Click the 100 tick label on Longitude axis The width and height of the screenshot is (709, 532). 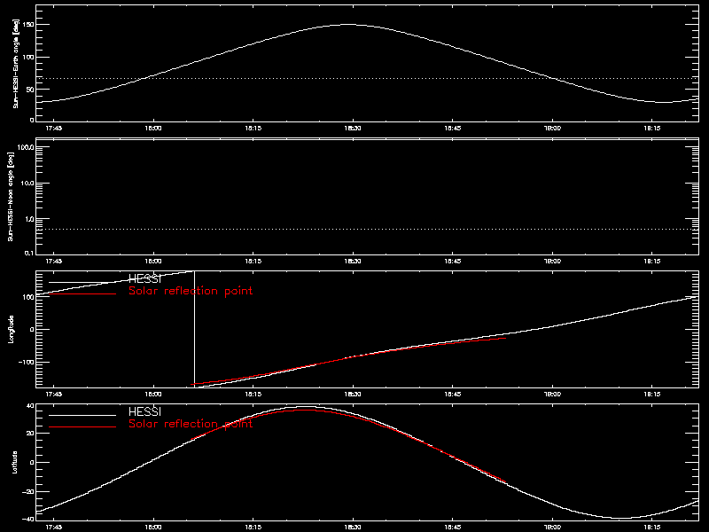(x=28, y=297)
